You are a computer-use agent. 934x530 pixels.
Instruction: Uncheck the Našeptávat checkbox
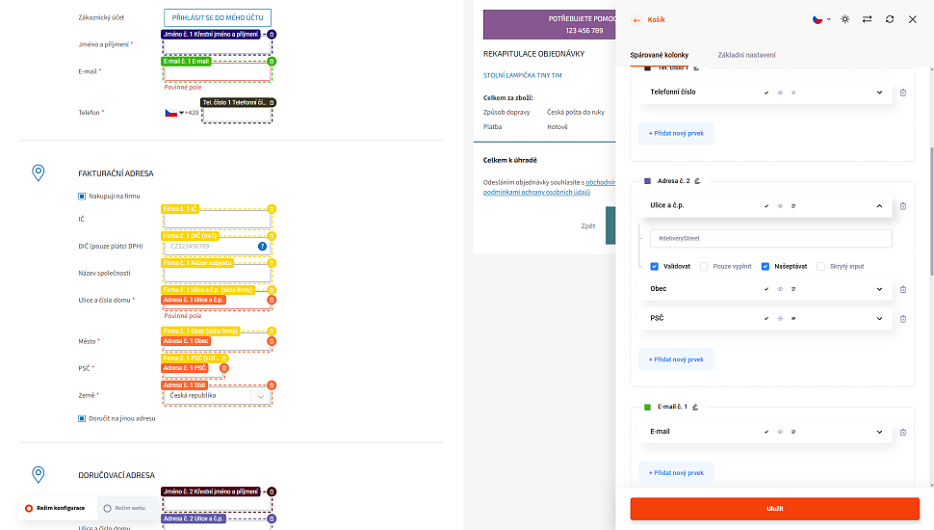pos(765,267)
